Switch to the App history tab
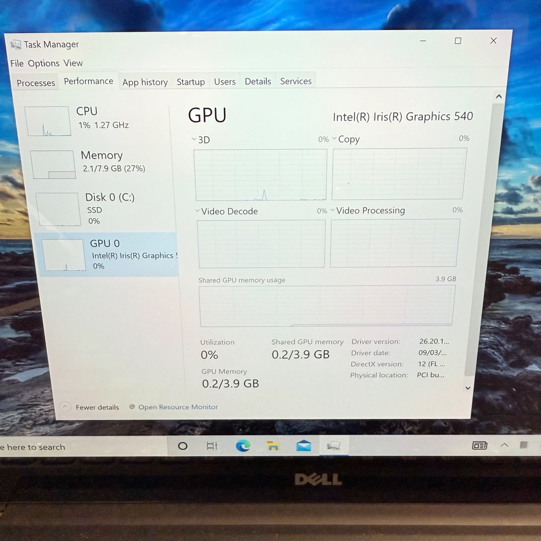This screenshot has width=541, height=541. coord(145,82)
